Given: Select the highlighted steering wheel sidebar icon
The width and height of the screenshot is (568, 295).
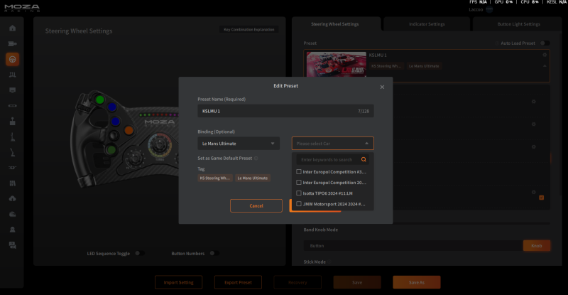Looking at the screenshot, I should click(x=12, y=59).
